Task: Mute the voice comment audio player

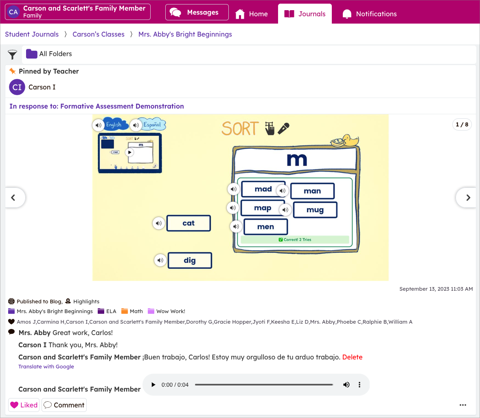Action: [346, 384]
